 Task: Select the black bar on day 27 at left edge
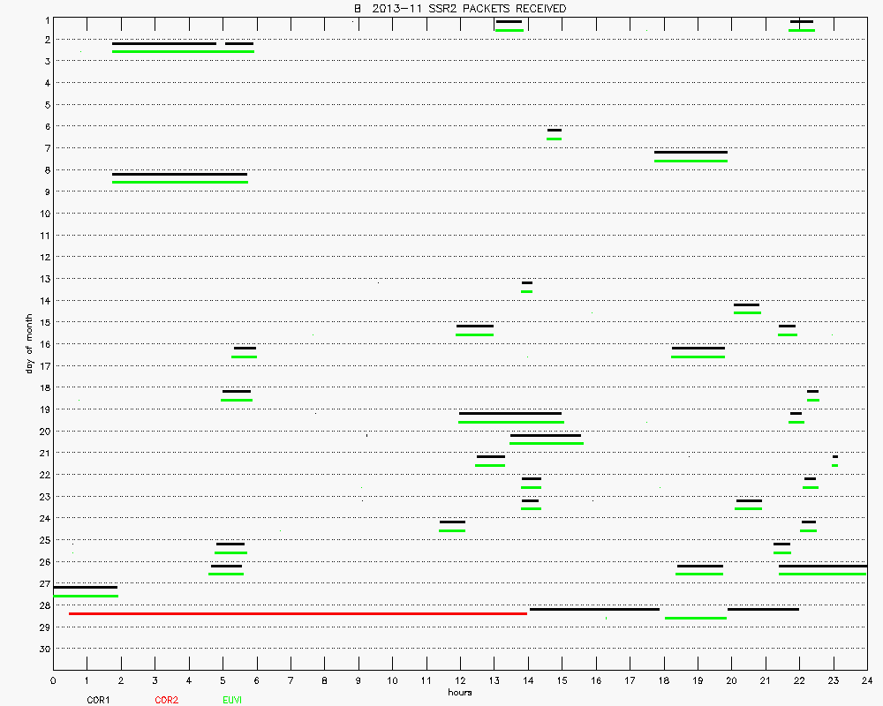tap(85, 588)
